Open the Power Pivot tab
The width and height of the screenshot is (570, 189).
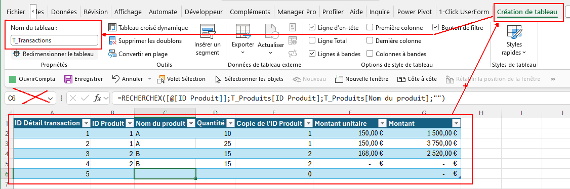click(x=415, y=12)
